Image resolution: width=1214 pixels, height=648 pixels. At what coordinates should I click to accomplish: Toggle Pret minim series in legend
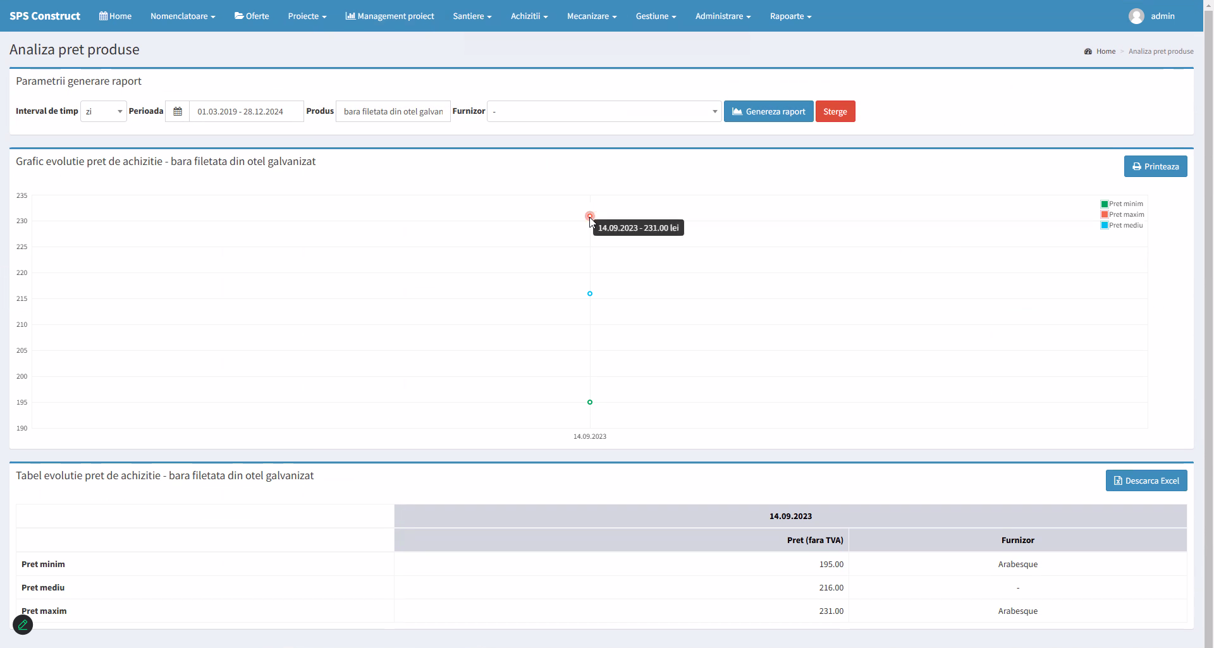(1122, 204)
